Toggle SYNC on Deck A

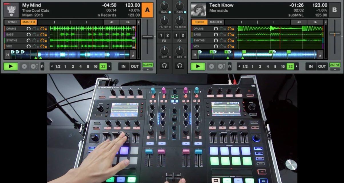tap(12, 22)
